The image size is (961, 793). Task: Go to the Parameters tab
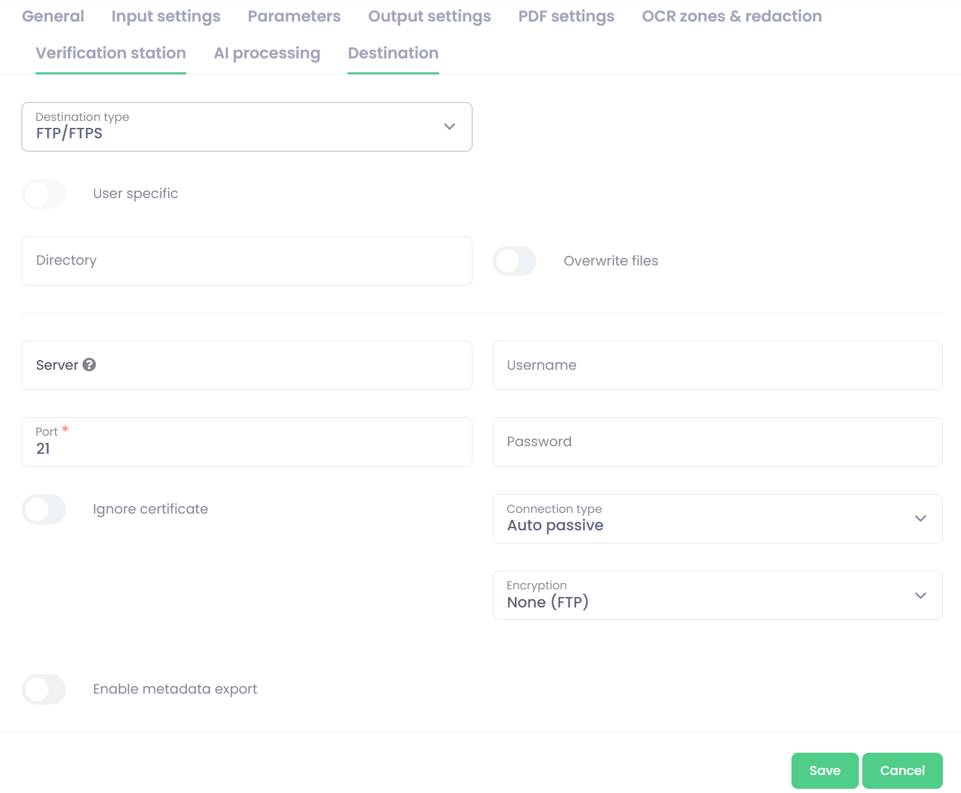(x=294, y=17)
